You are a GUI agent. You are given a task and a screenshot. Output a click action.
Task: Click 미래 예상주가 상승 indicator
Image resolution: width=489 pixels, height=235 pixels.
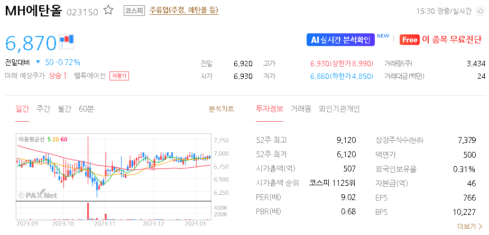[36, 76]
